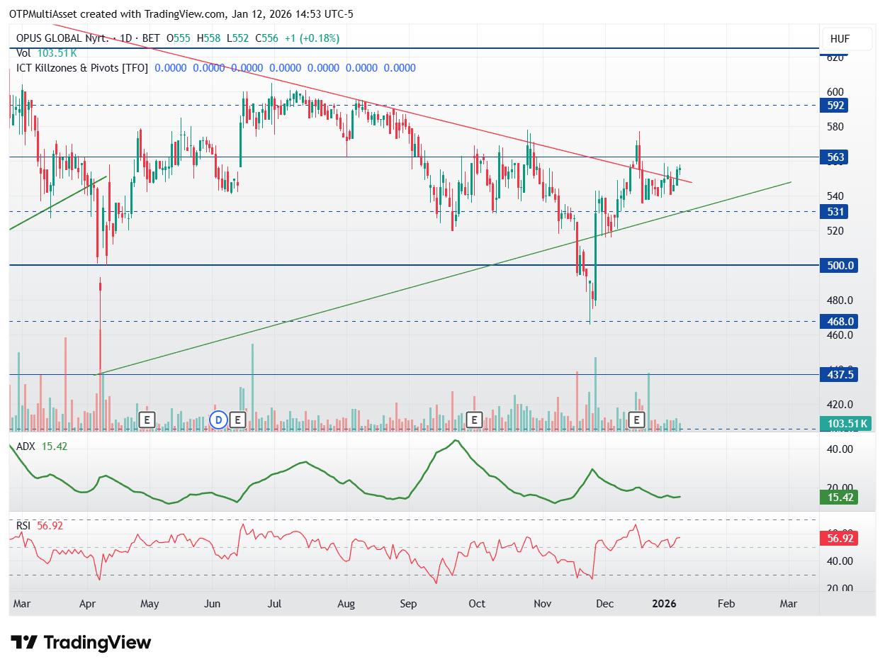This screenshot has height=669, width=885.
Task: Click the earnings 'E' marker beside the dividend marker
Action: (x=238, y=420)
